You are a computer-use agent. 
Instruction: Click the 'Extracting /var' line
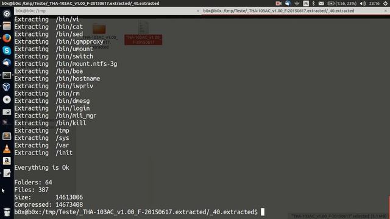coord(41,145)
